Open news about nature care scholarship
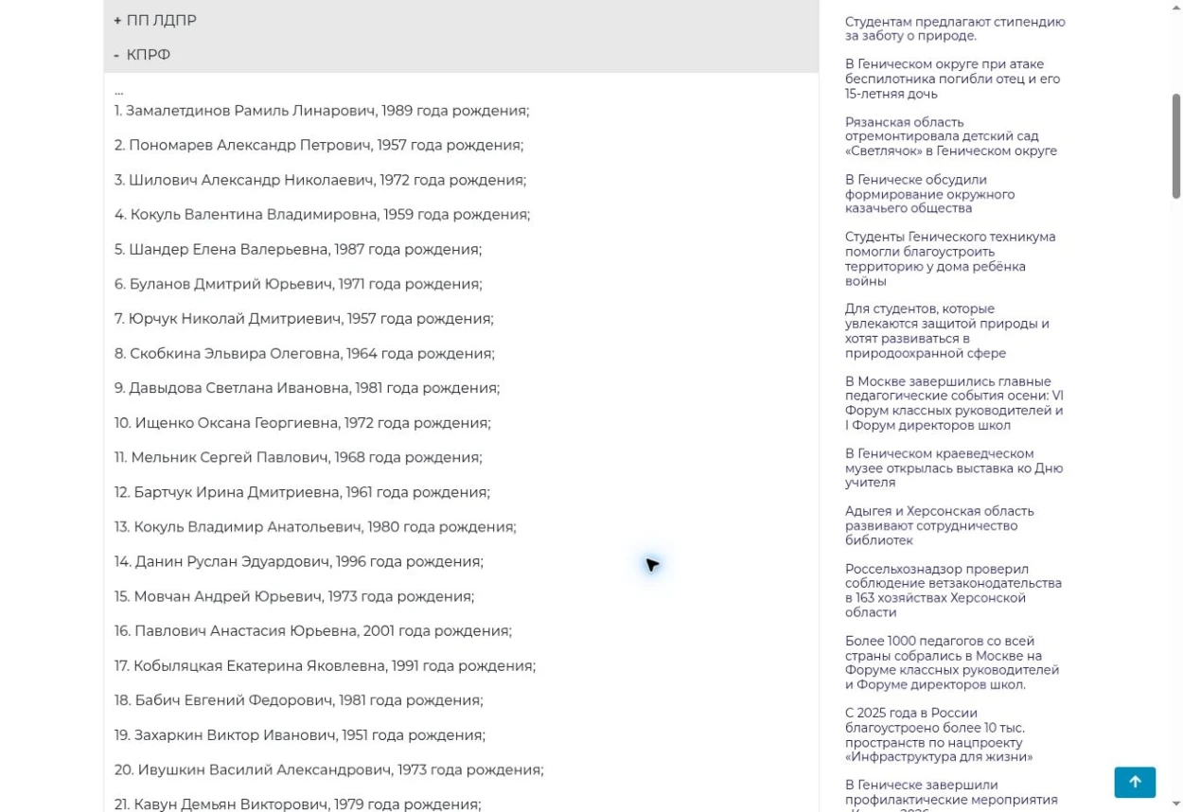Screen dimensions: 1183x812 coord(955,28)
